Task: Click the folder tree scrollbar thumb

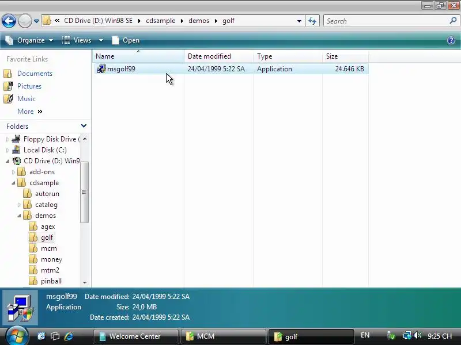Action: [84, 192]
